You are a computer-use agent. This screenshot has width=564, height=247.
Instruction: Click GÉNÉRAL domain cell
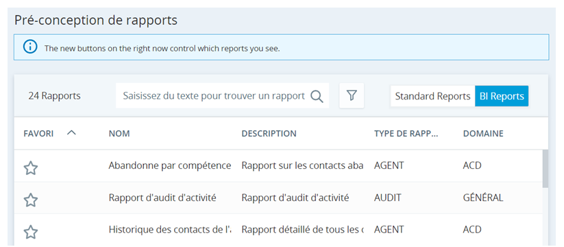(483, 198)
